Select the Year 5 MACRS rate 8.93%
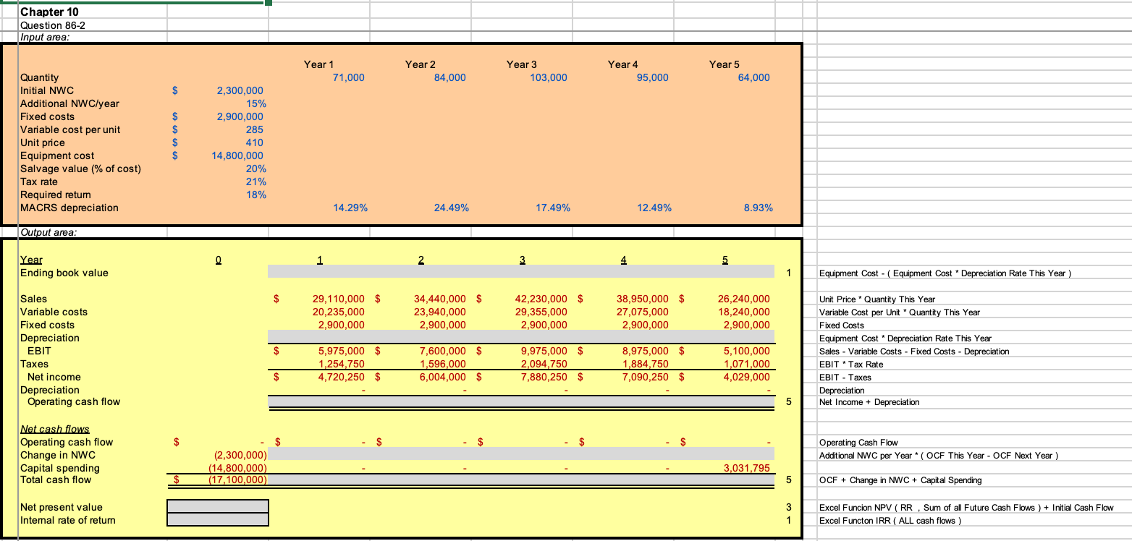 [756, 208]
